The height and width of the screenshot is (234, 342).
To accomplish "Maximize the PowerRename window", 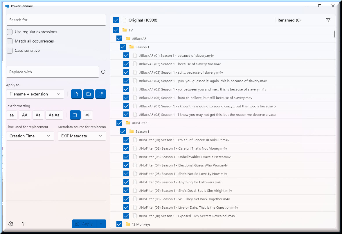I will tap(320, 6).
